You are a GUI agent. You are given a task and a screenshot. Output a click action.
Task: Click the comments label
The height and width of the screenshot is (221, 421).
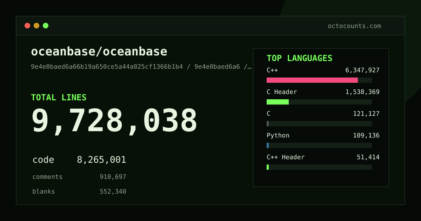pos(47,177)
